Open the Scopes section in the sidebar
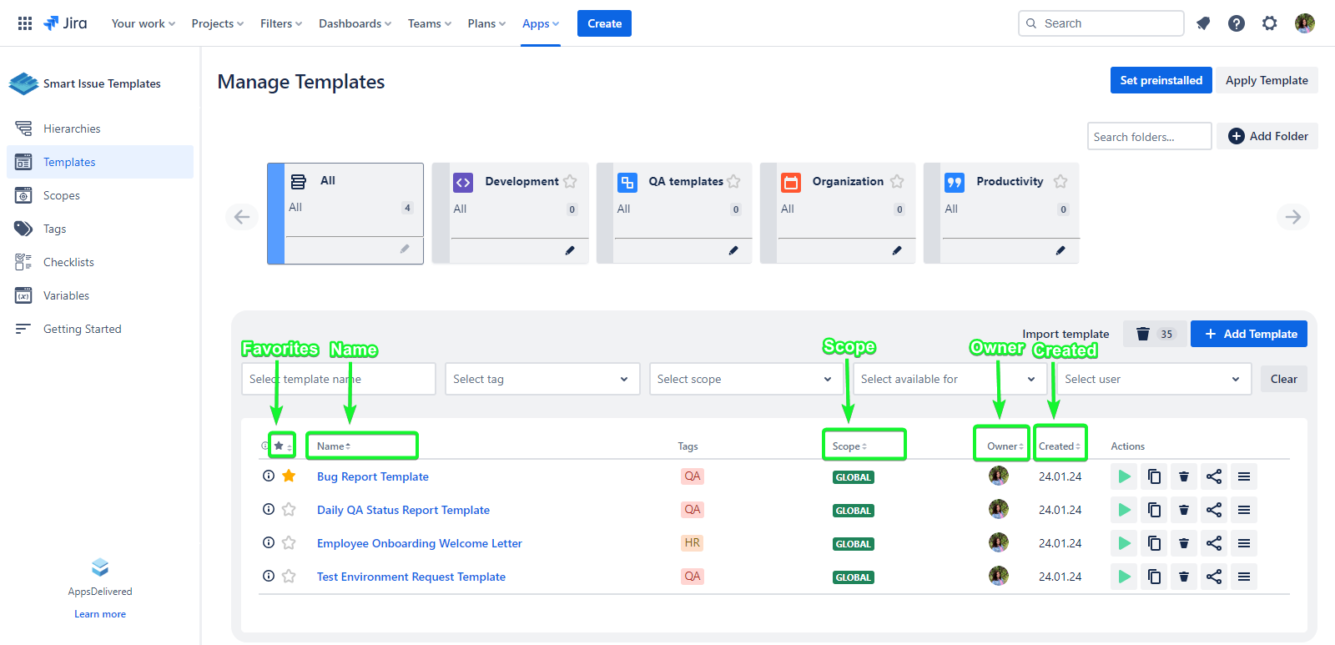1335x645 pixels. click(x=62, y=195)
